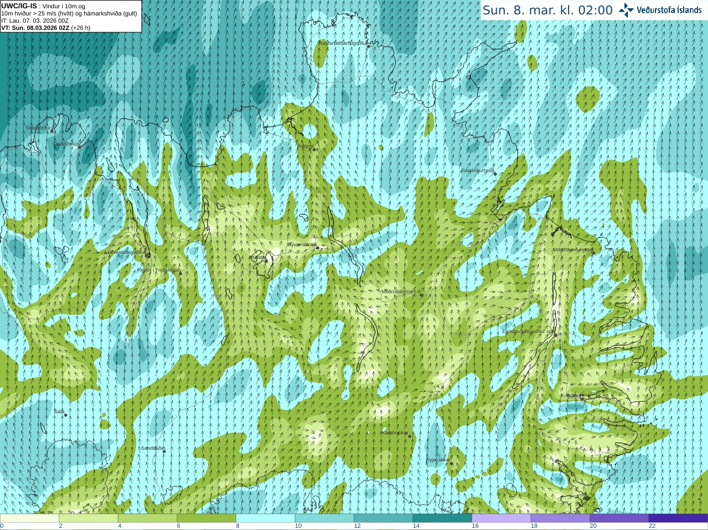The width and height of the screenshot is (708, 530).
Task: Click the legend value '8'
Action: click(x=238, y=526)
